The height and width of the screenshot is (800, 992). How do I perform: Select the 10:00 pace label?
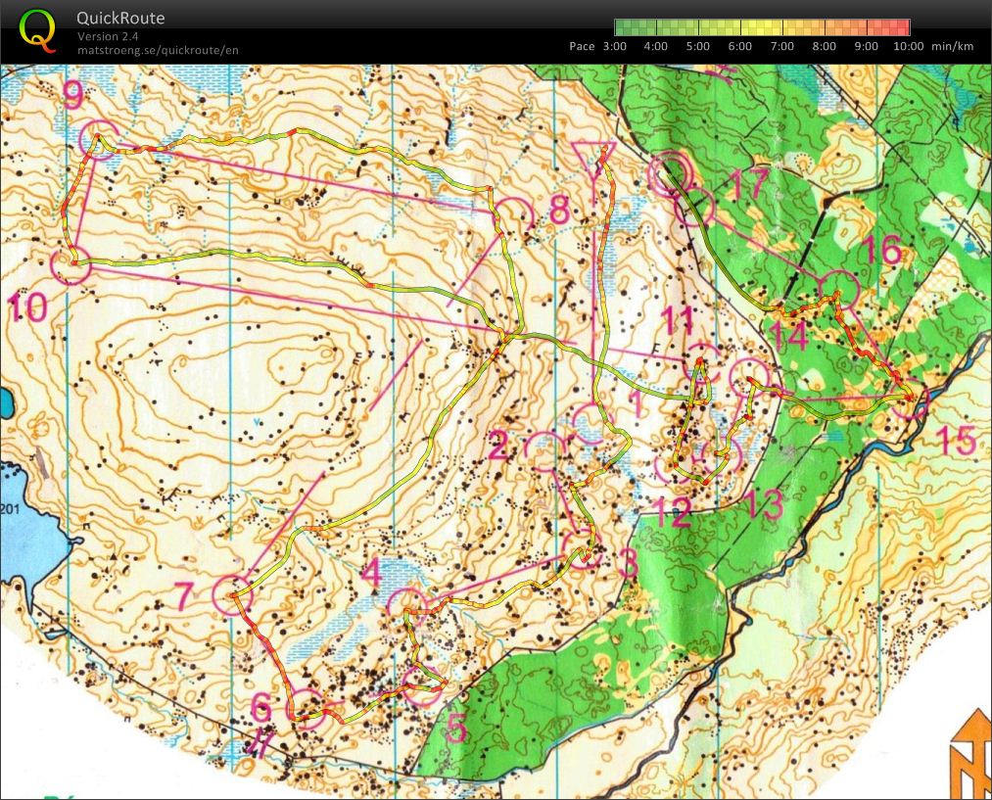[x=909, y=46]
